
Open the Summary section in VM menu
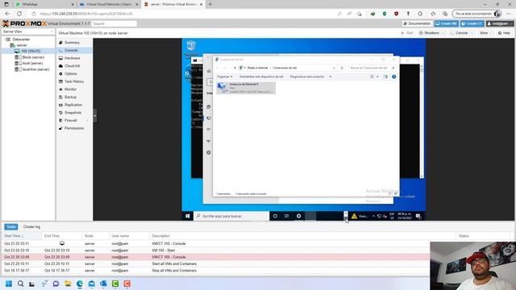[72, 43]
